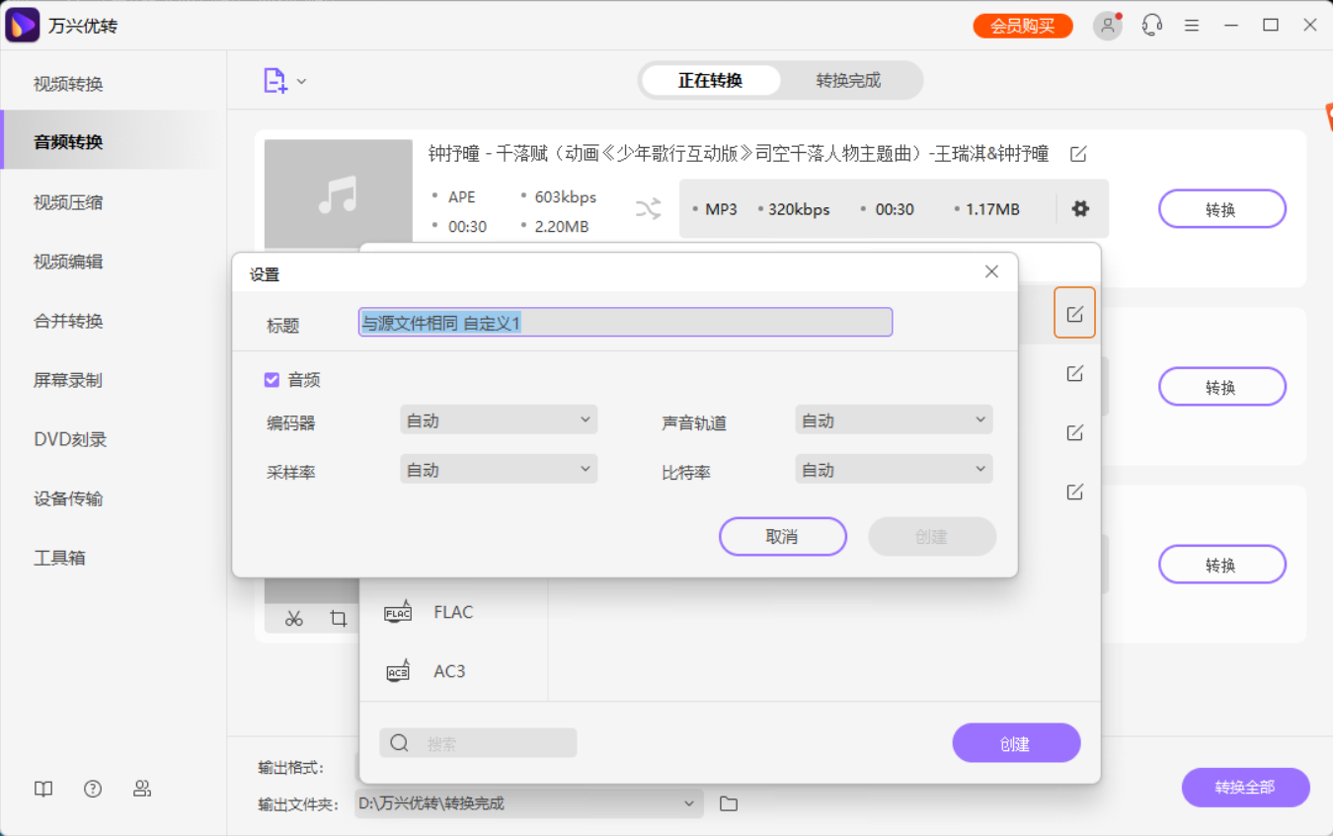Click the hamburger menu icon
Image resolution: width=1333 pixels, height=836 pixels.
tap(1191, 25)
